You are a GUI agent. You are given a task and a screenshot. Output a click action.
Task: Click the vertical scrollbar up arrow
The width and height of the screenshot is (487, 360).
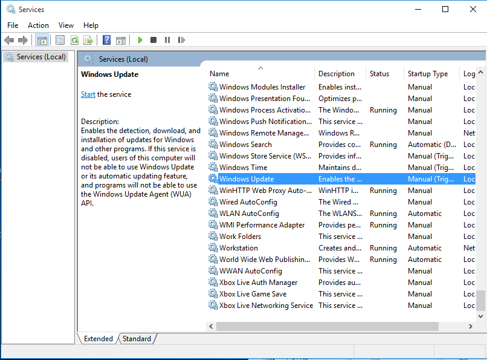[x=480, y=72]
